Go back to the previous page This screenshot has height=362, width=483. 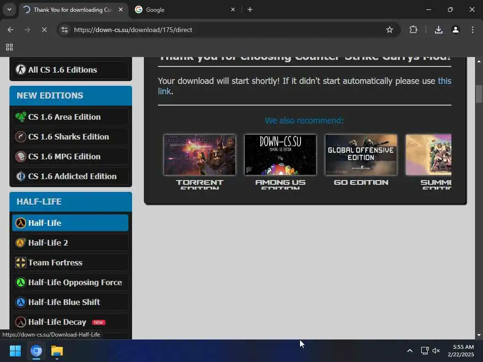(10, 30)
